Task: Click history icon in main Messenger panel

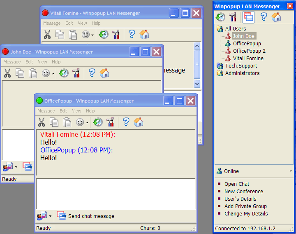Action: click(x=220, y=17)
